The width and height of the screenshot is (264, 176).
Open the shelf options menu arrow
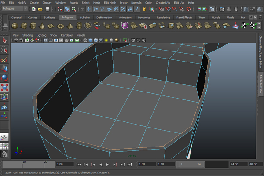point(5,29)
